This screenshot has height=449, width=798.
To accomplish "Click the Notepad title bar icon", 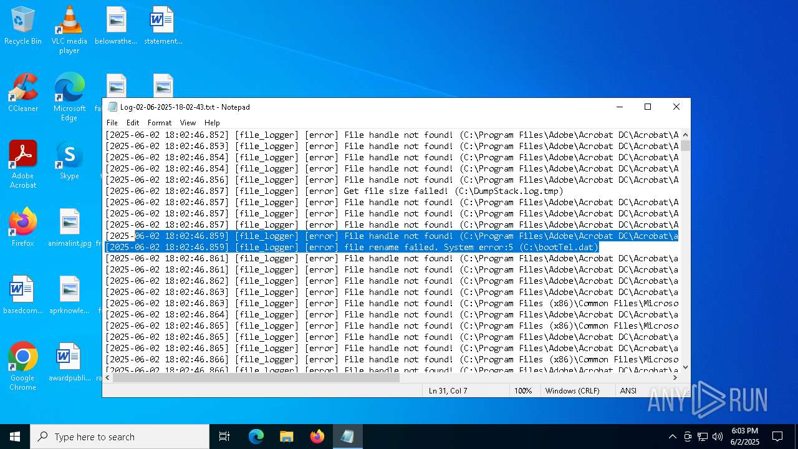I will (x=112, y=107).
